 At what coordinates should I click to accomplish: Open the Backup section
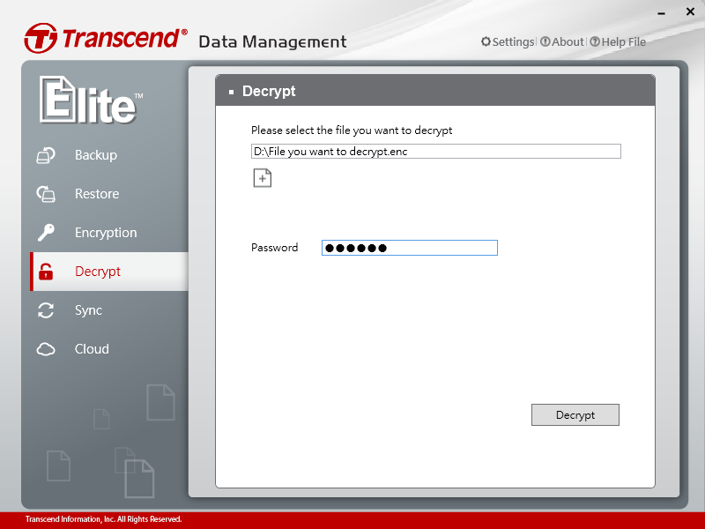point(95,155)
